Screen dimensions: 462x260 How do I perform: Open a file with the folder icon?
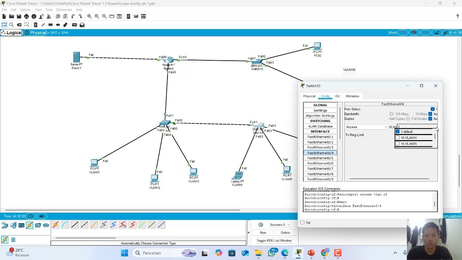click(12, 16)
